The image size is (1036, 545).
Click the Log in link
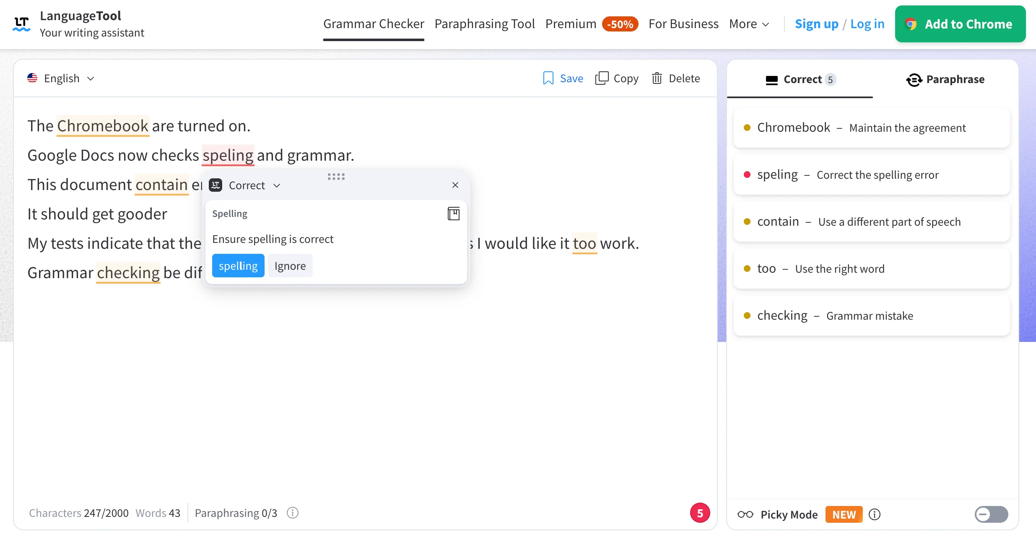point(867,24)
